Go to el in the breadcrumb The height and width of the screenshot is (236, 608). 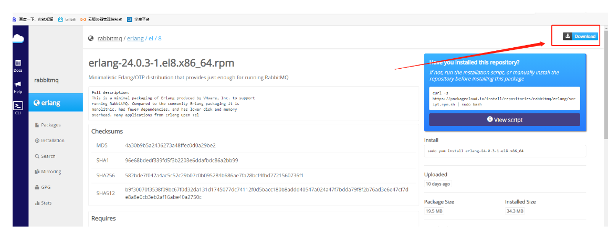pyautogui.click(x=151, y=38)
